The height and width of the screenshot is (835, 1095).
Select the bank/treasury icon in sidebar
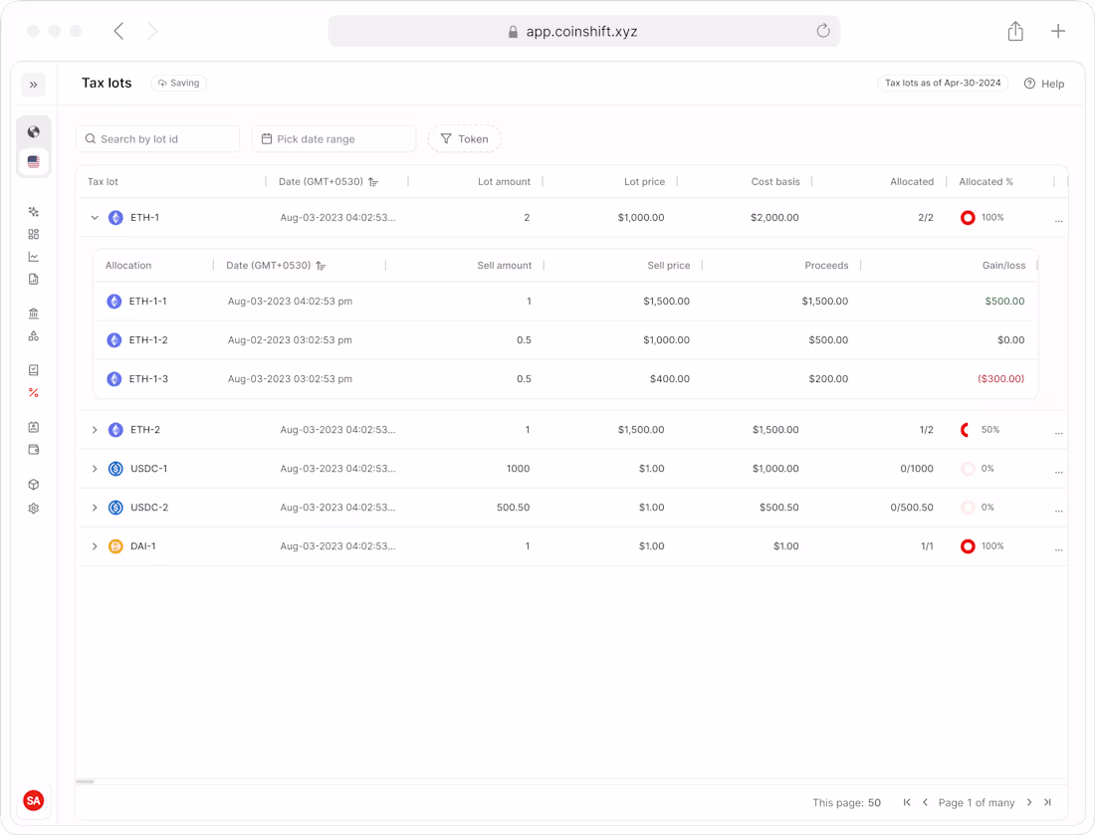click(x=34, y=312)
